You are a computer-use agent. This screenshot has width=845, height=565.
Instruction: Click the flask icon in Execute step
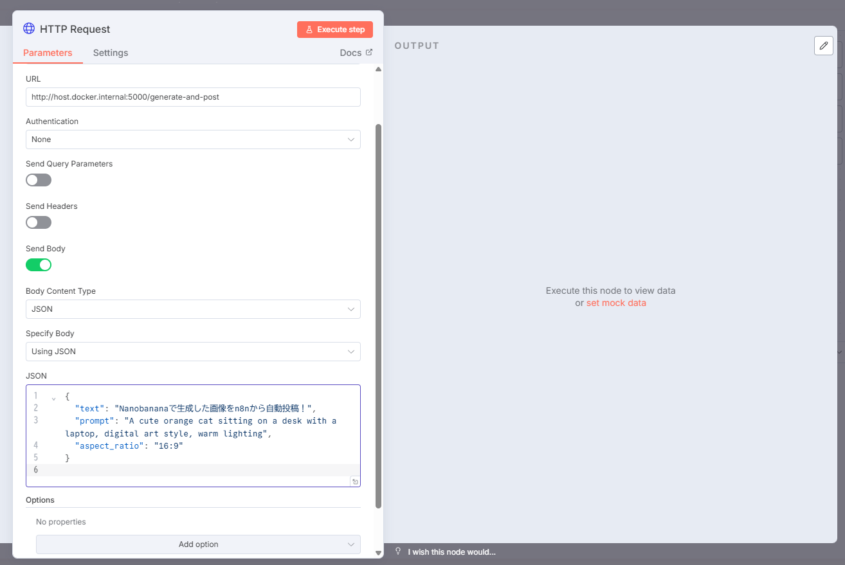pos(309,30)
